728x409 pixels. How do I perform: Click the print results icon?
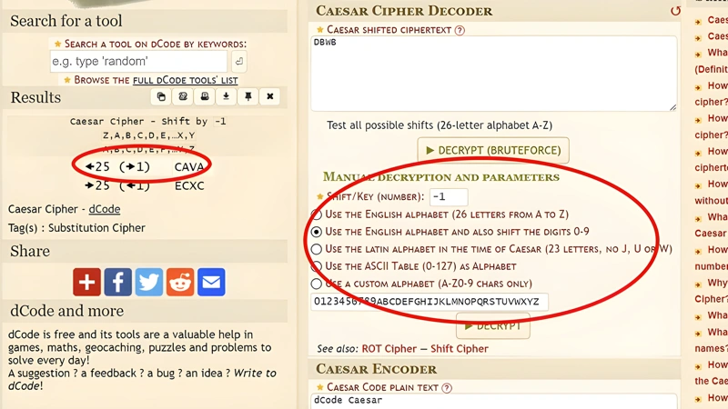click(x=205, y=96)
